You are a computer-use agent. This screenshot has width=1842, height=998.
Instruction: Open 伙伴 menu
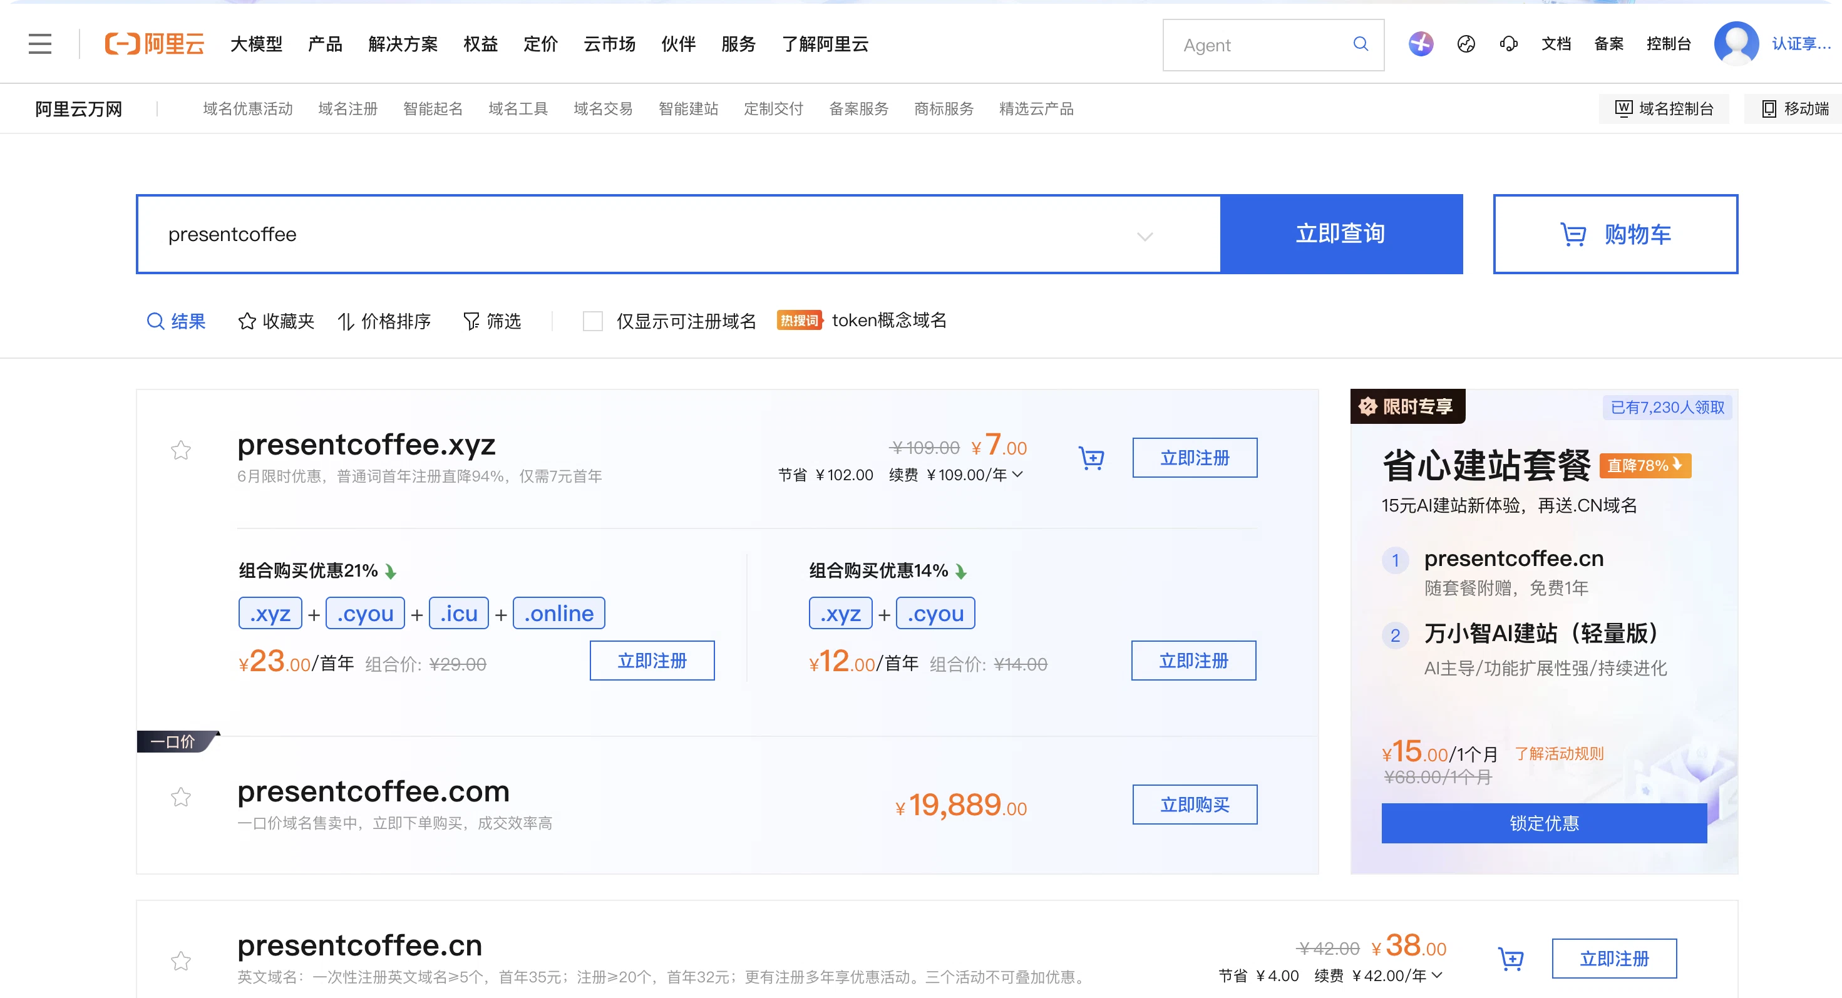[x=678, y=44]
